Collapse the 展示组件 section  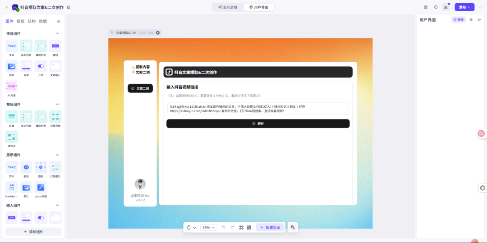point(57,155)
